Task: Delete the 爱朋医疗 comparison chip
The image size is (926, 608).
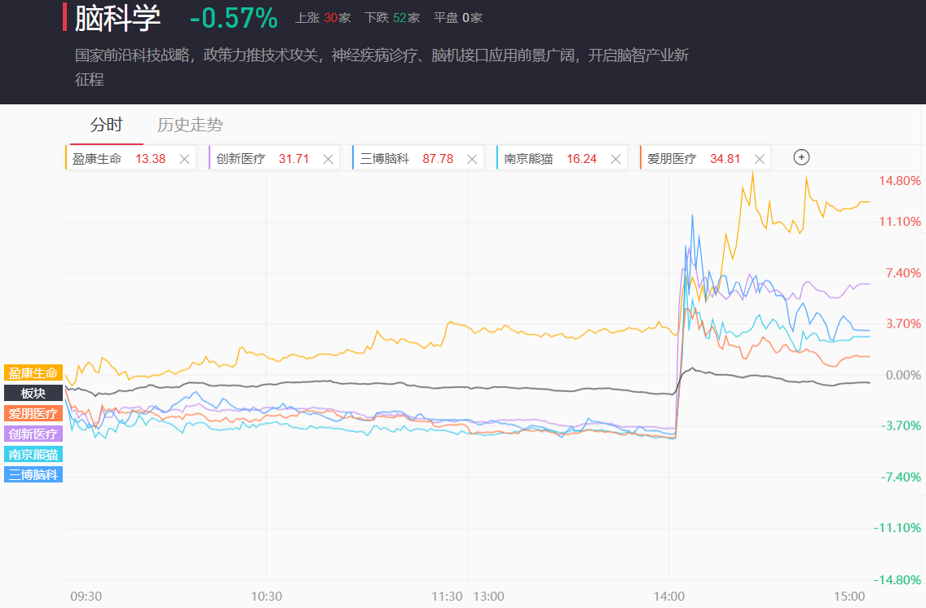Action: (x=760, y=159)
